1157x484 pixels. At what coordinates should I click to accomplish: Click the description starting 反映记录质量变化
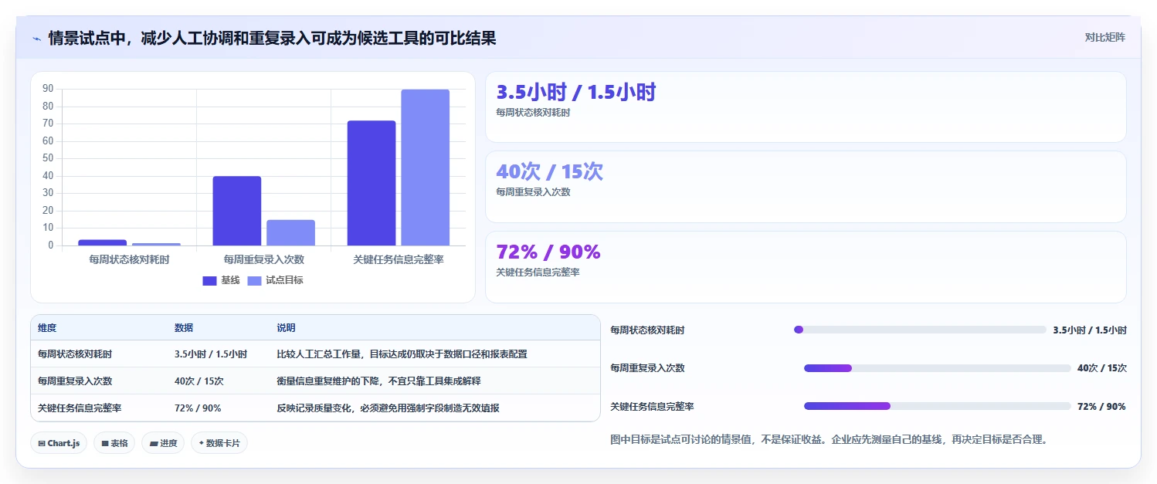coord(388,408)
